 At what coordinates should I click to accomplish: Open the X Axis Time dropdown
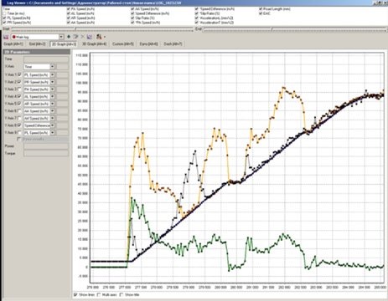coord(52,67)
